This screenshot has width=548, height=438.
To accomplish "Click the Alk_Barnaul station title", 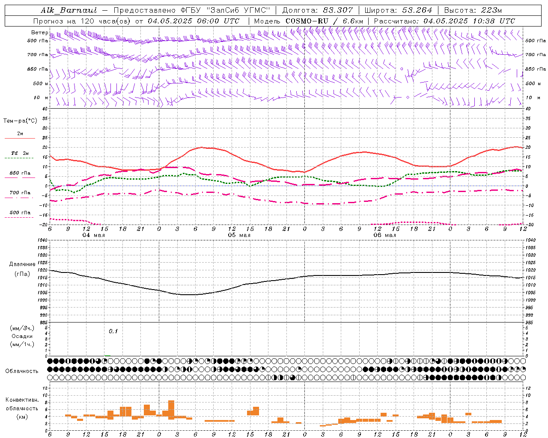I will pos(69,10).
